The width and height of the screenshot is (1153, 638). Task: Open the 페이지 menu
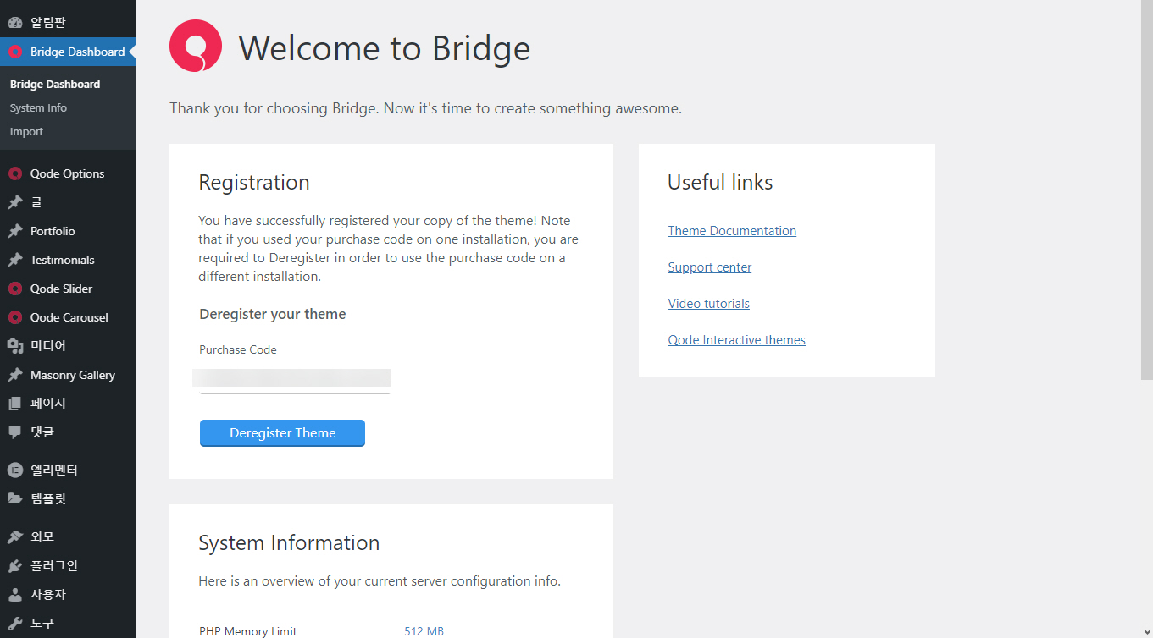pos(68,404)
